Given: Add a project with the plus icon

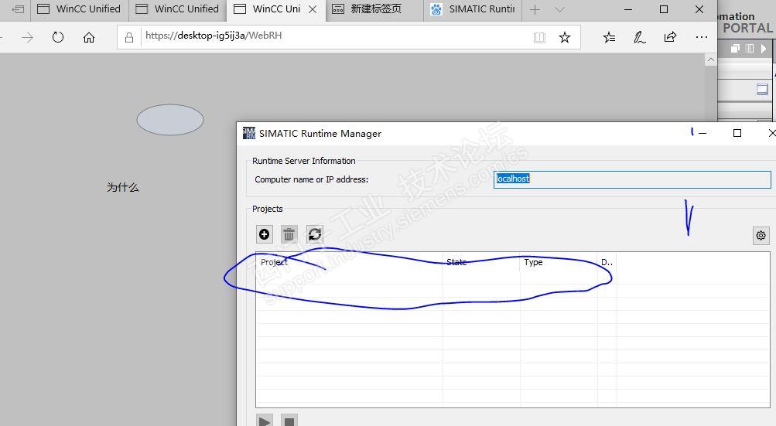Looking at the screenshot, I should pos(265,234).
